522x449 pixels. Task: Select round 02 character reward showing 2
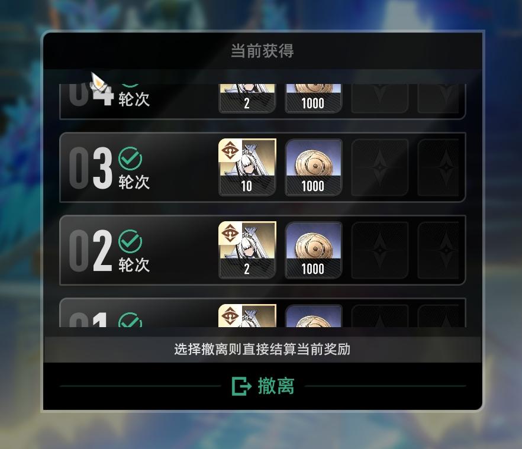(x=247, y=250)
